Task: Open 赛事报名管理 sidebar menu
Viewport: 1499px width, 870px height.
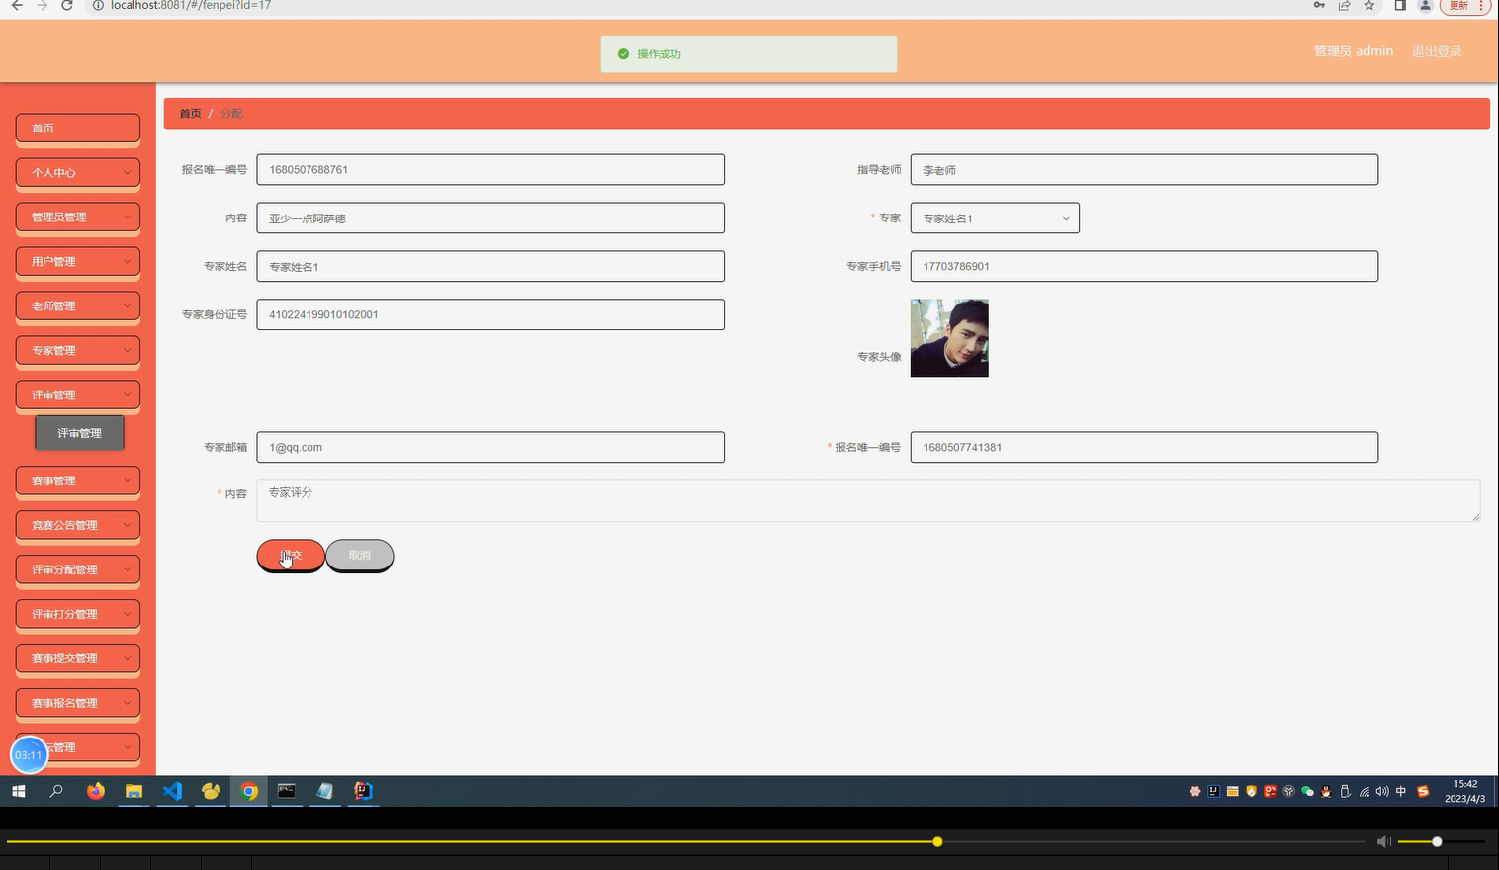Action: tap(78, 703)
